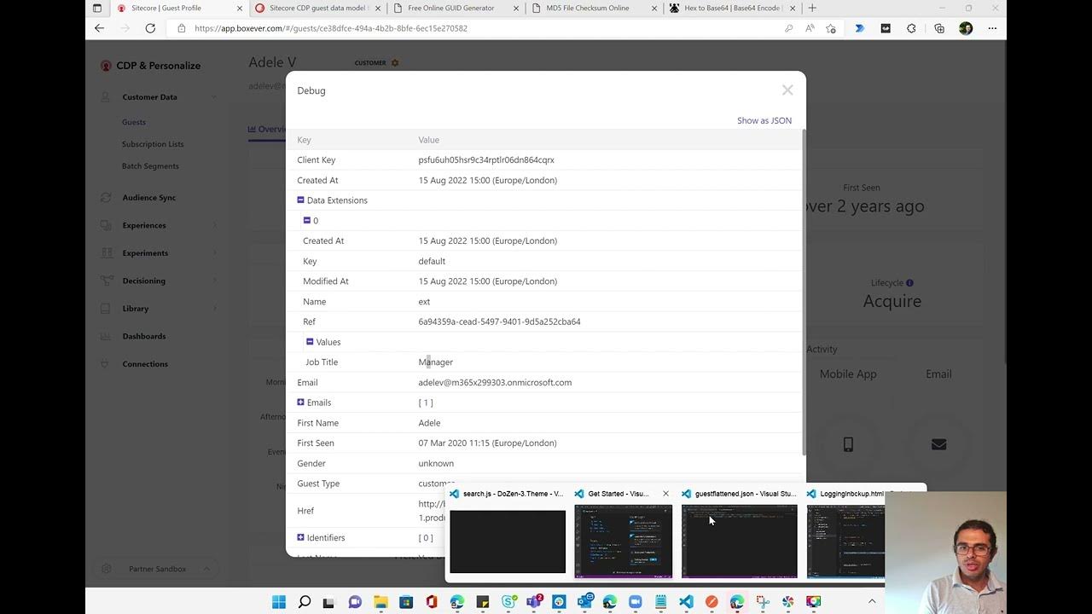
Task: Open Customer Data in the sidebar
Action: tap(149, 96)
